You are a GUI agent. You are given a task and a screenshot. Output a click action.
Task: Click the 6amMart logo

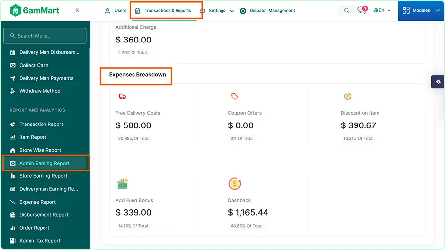click(35, 10)
